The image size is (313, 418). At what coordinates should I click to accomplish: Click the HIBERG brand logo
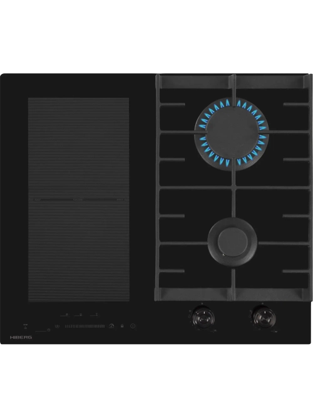tap(21, 337)
